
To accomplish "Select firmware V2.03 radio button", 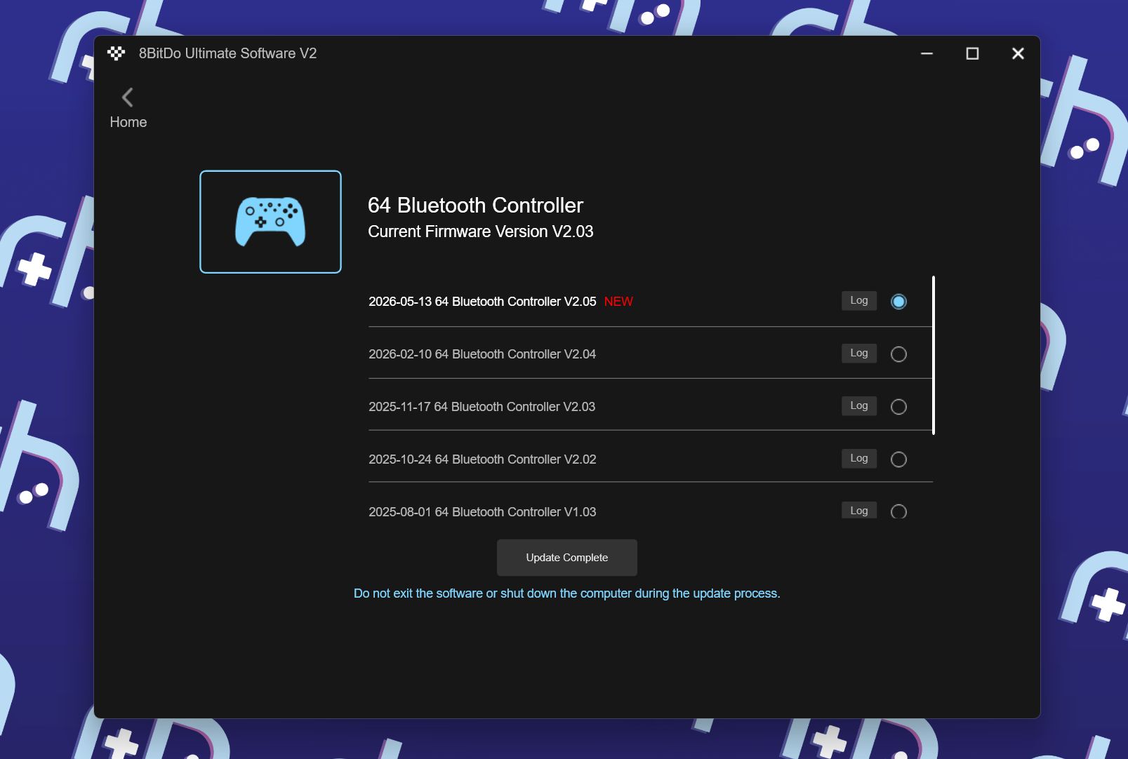I will (x=898, y=407).
